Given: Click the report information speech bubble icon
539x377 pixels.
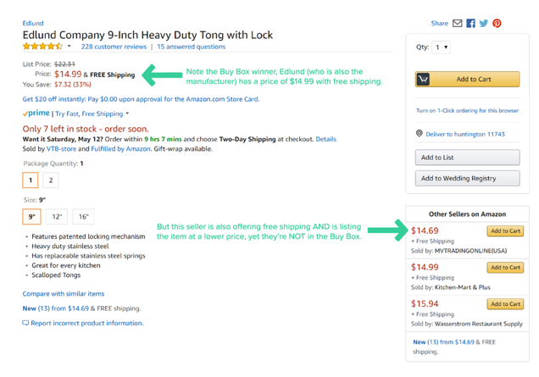Looking at the screenshot, I should (25, 323).
